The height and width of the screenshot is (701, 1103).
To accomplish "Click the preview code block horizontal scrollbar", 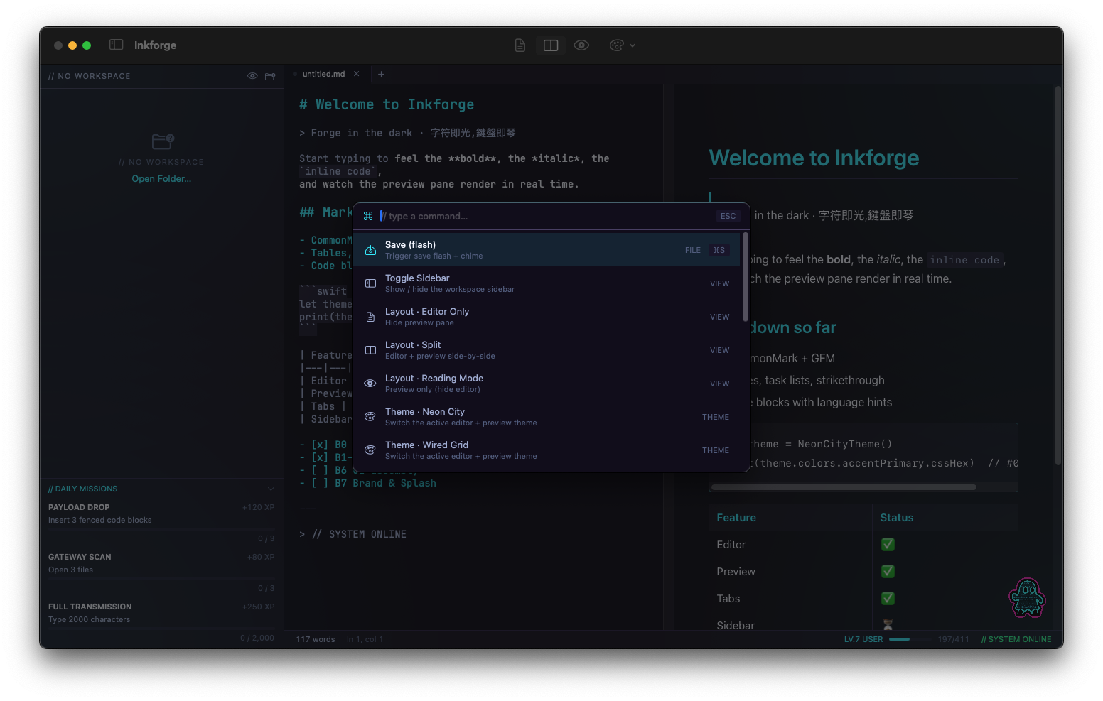I will [844, 487].
